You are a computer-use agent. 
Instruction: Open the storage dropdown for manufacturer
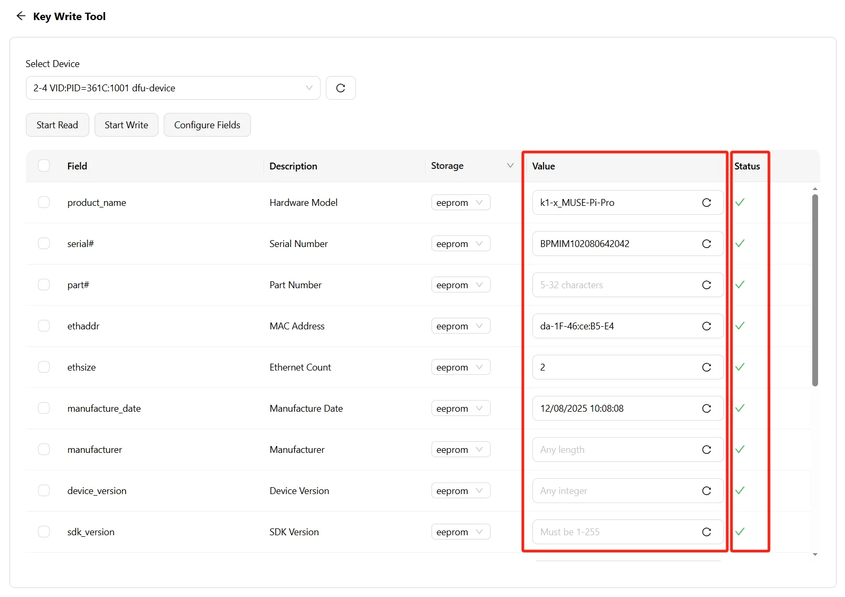[461, 450]
